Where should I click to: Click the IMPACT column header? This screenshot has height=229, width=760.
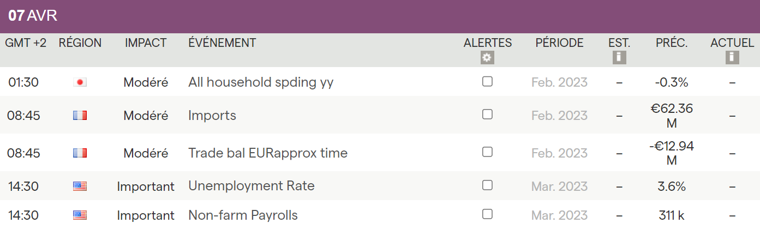146,43
